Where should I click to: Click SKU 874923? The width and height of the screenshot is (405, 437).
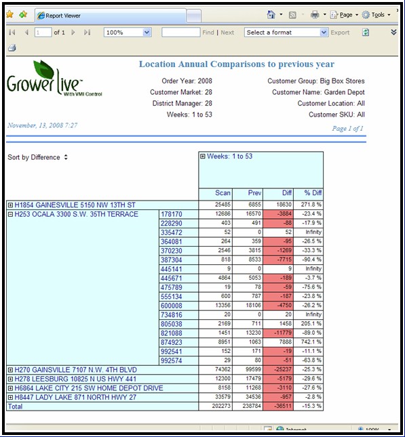coord(172,342)
